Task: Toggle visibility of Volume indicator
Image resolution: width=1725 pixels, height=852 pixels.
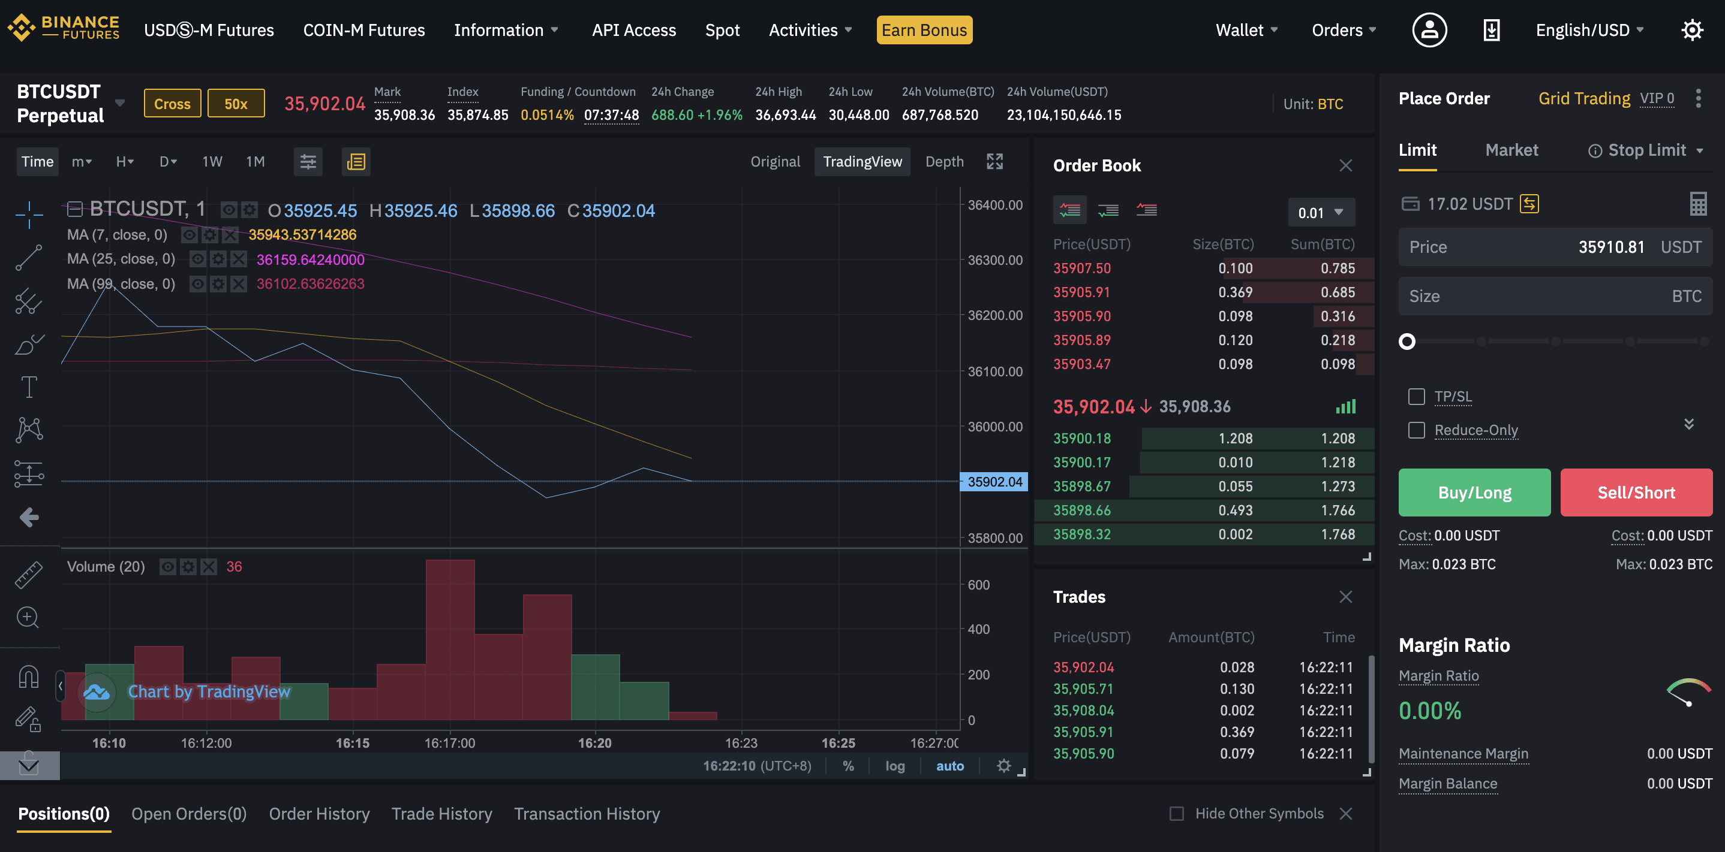Action: click(168, 567)
